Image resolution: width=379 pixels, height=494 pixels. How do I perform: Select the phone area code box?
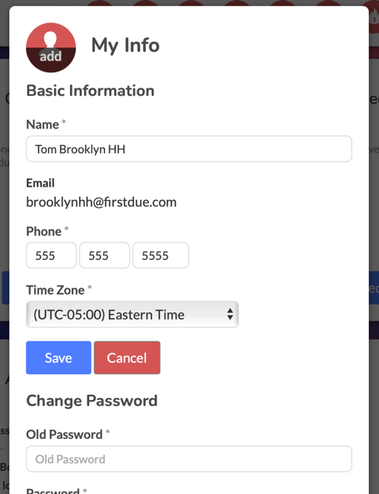[x=51, y=255]
